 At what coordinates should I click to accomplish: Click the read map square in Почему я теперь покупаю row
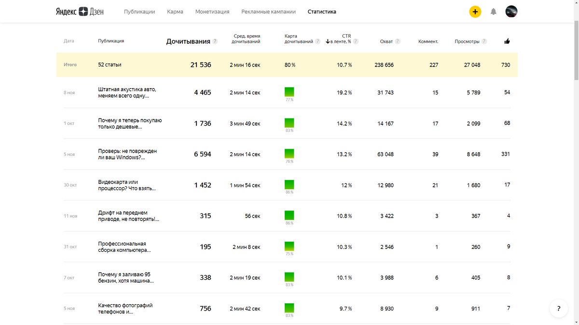coord(289,123)
